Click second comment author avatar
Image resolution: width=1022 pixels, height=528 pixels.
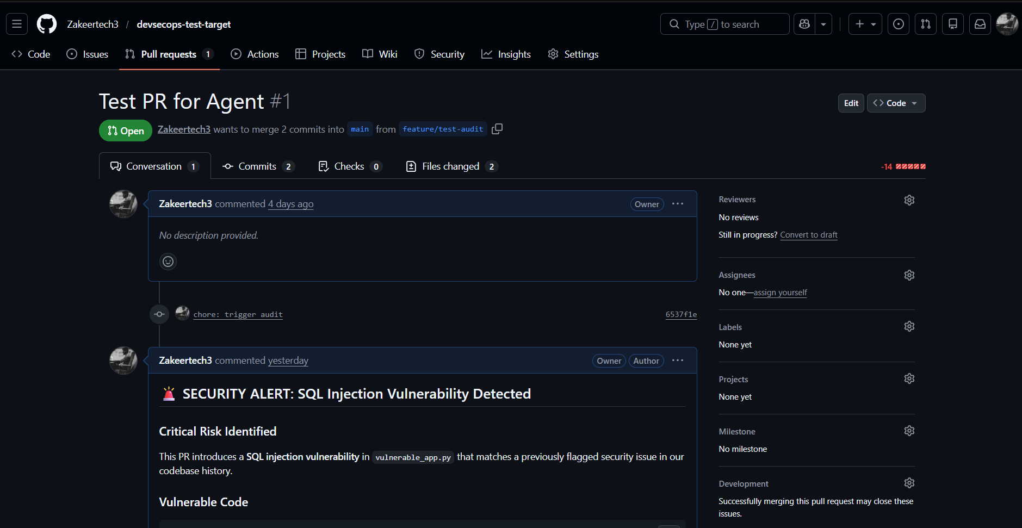123,361
